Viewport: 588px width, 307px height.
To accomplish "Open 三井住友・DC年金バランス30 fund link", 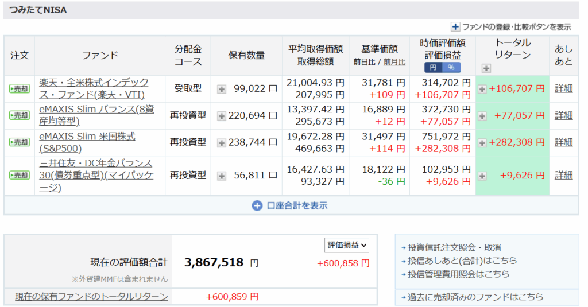I will pos(96,175).
